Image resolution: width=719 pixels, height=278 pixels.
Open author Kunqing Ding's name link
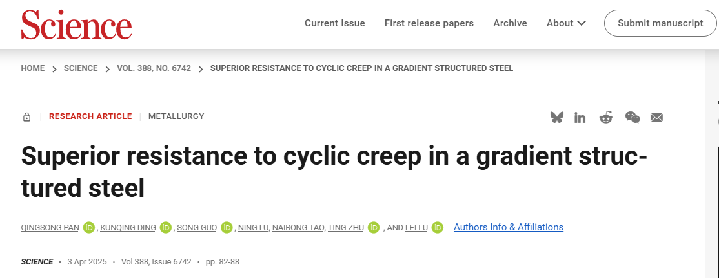coord(128,227)
